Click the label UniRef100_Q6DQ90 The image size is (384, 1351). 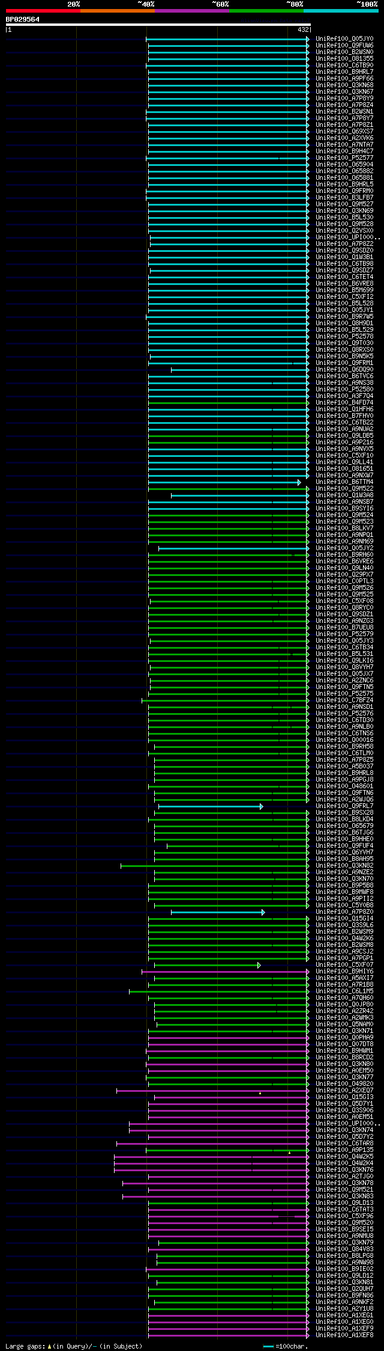tap(344, 369)
